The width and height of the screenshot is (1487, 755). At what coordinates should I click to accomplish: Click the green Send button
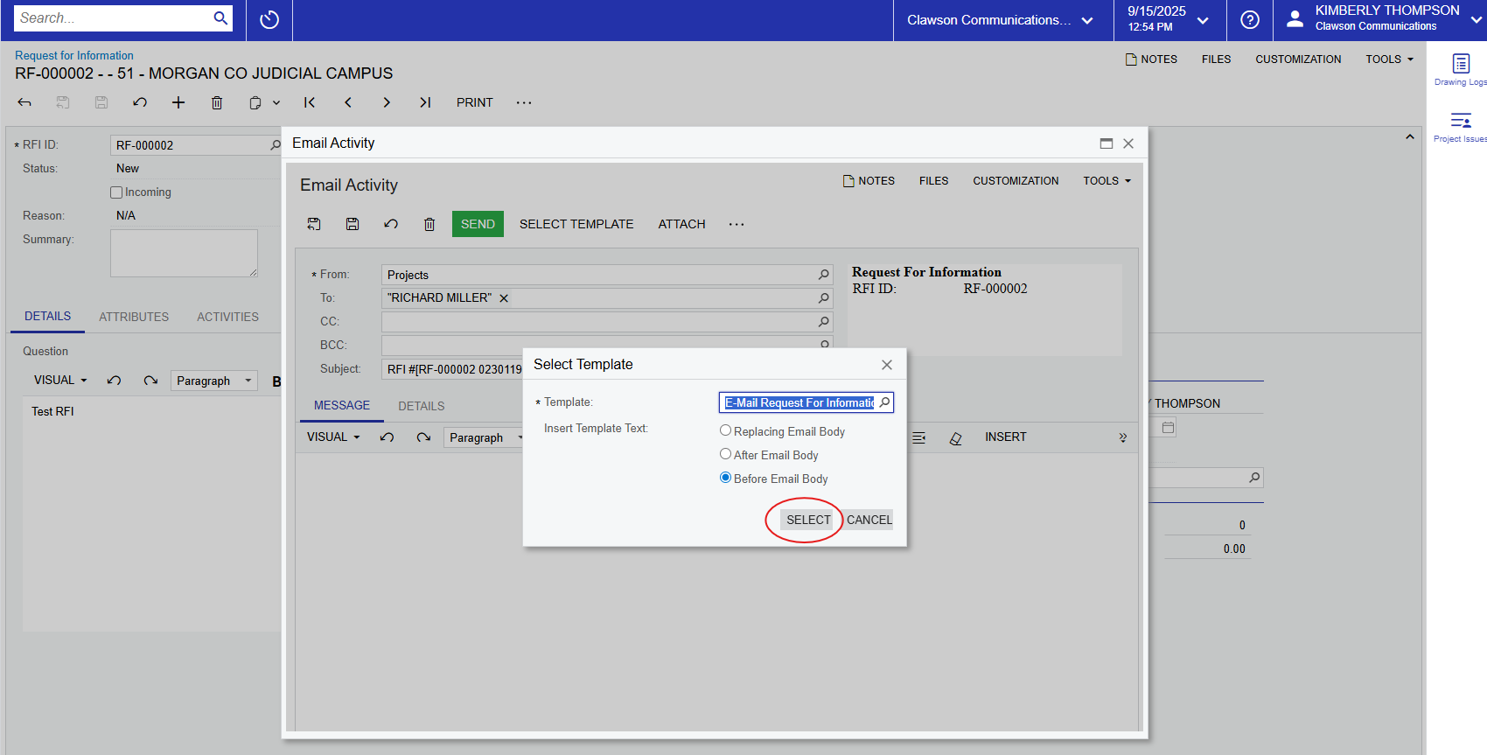coord(478,225)
